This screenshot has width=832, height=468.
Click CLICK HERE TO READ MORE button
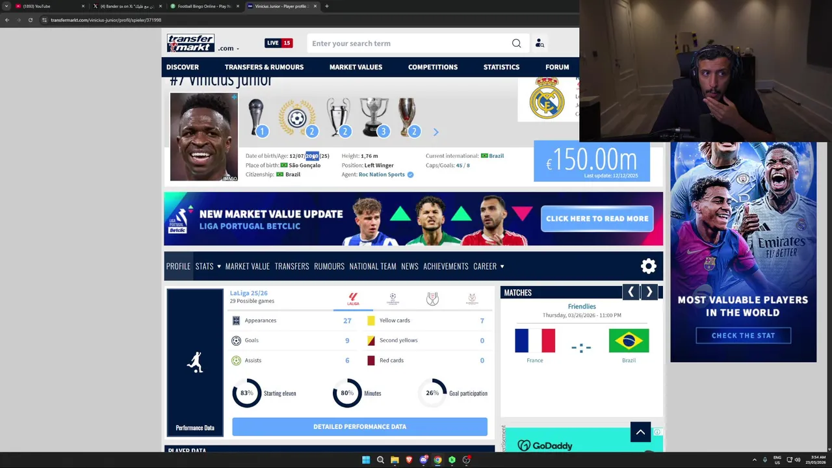coord(597,218)
